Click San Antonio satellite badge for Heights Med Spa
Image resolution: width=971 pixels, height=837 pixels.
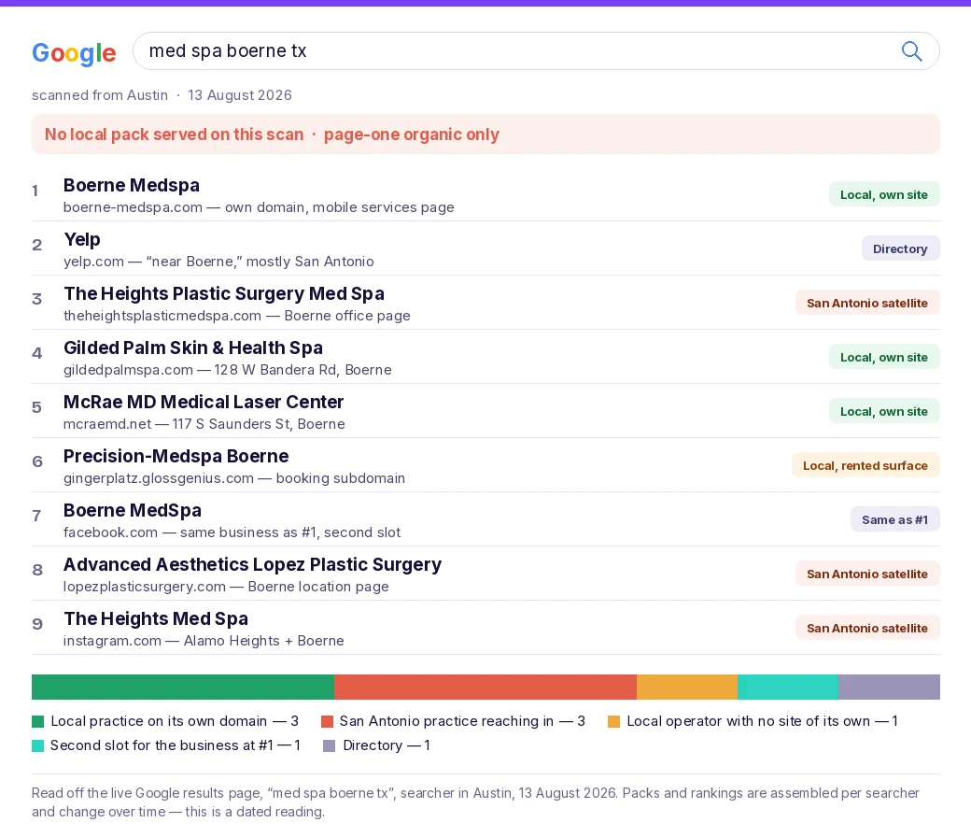(867, 628)
